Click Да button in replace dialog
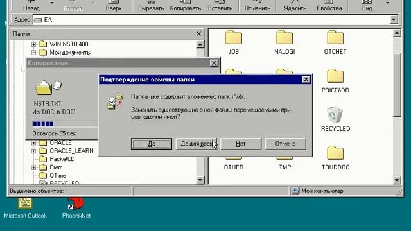Viewport: 411px width, 231px height. click(x=152, y=144)
